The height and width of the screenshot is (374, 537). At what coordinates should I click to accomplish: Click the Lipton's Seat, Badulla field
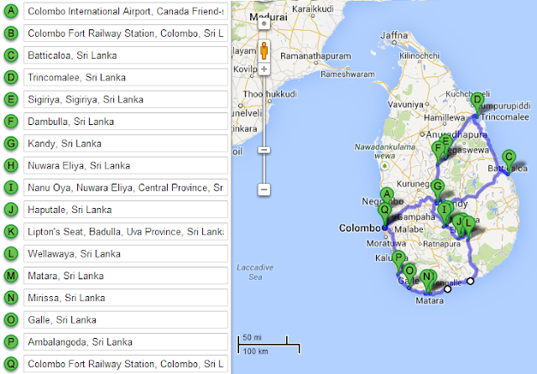tap(126, 231)
